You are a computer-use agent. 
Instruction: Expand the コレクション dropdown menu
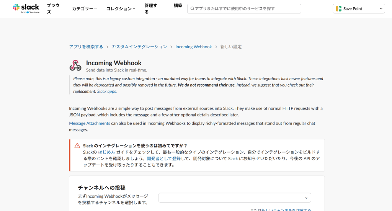120,8
